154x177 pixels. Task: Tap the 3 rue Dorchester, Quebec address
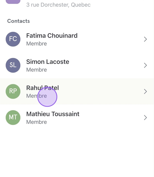coord(59,5)
